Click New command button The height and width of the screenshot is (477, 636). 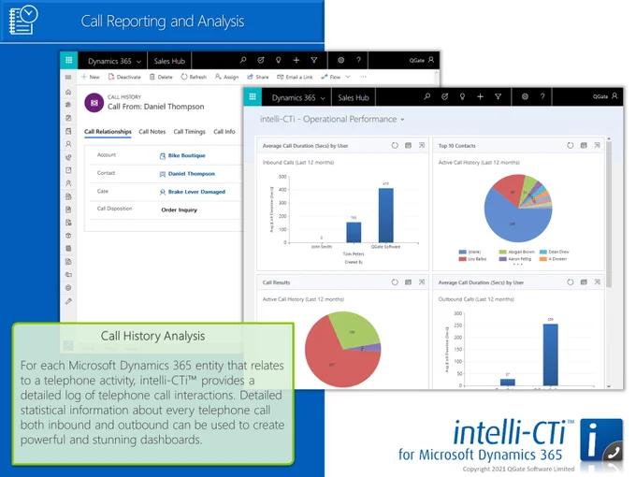[x=90, y=77]
